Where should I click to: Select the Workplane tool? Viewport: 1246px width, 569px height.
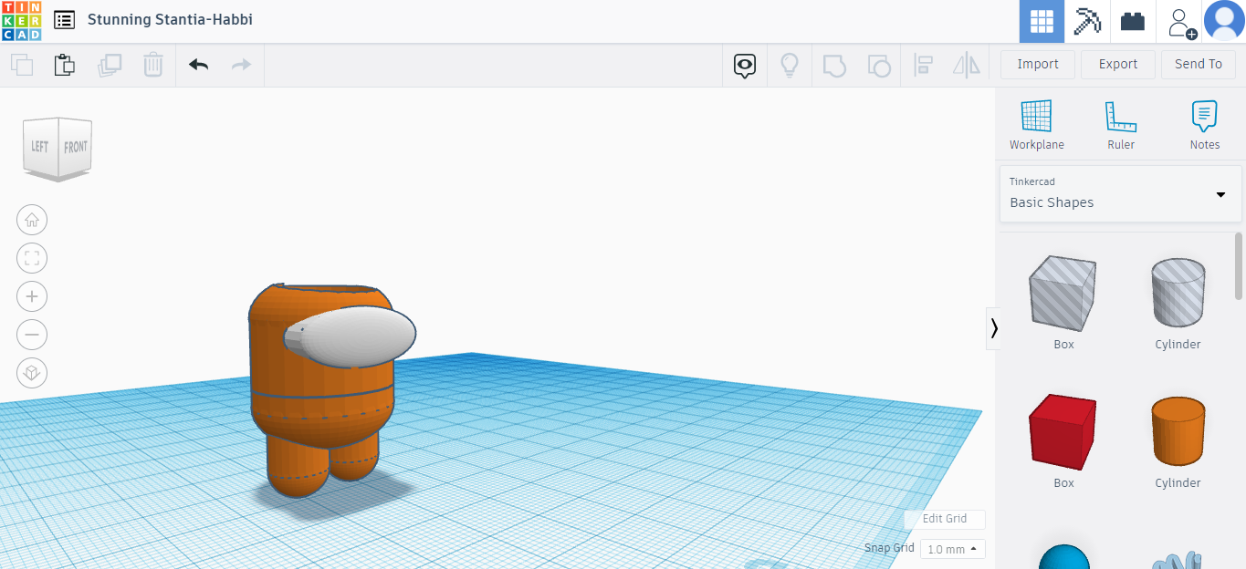click(x=1037, y=125)
